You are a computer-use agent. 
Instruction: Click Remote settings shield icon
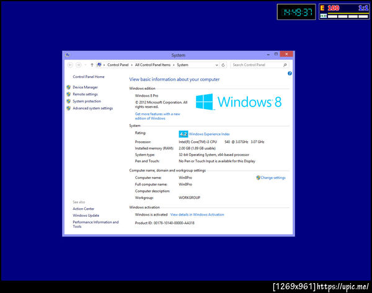point(69,94)
